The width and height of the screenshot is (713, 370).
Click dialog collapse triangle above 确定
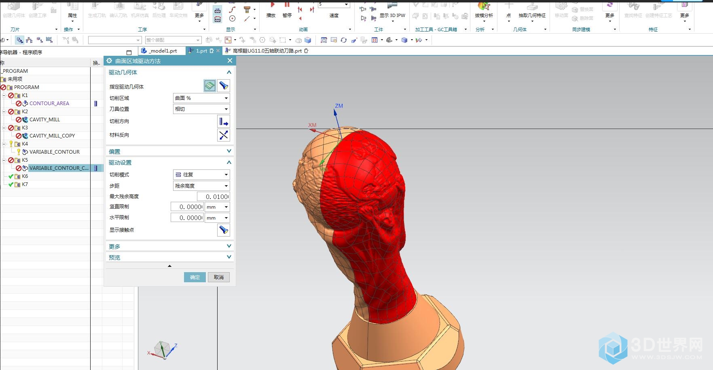tap(169, 266)
